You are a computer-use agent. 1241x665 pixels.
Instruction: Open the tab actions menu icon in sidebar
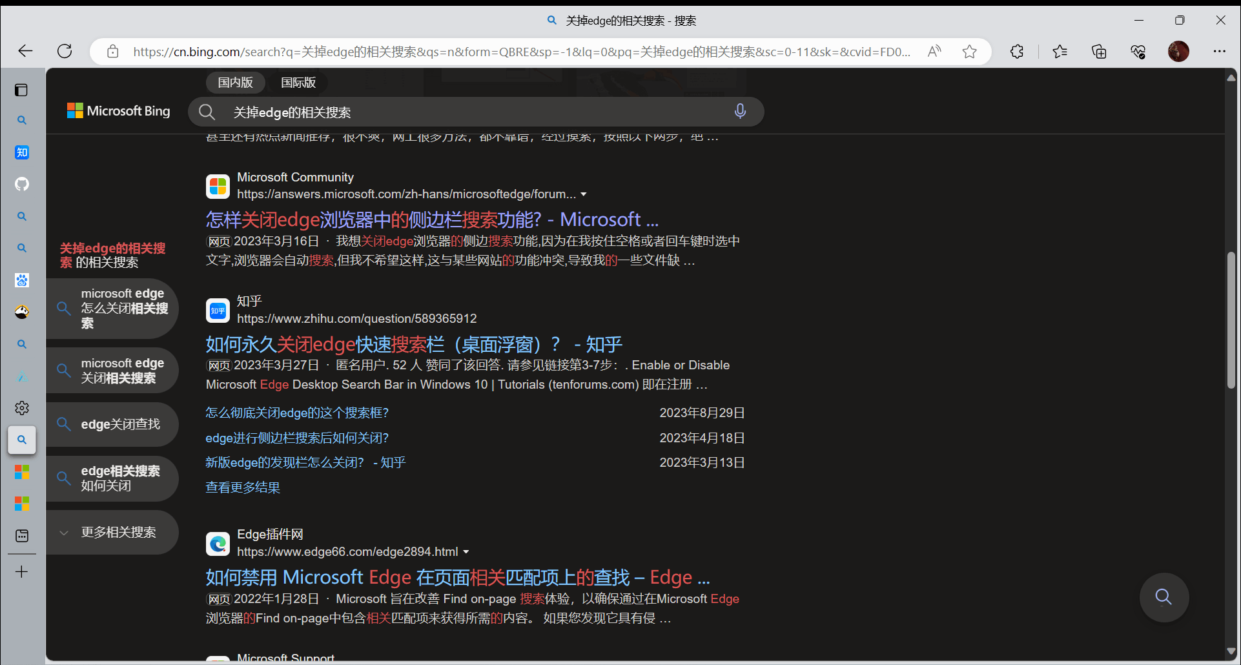click(21, 90)
